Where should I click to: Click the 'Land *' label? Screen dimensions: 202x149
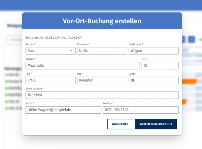[x=132, y=74]
